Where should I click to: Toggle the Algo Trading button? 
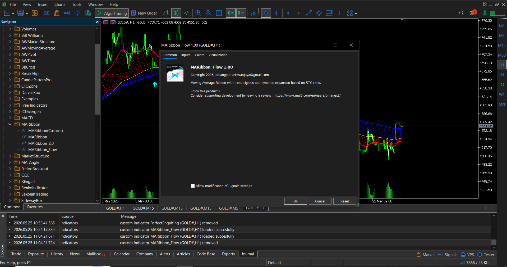[x=112, y=13]
